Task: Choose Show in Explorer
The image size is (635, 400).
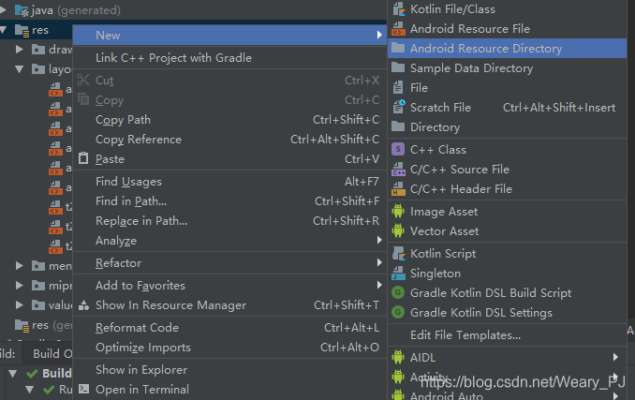Action: tap(229, 370)
